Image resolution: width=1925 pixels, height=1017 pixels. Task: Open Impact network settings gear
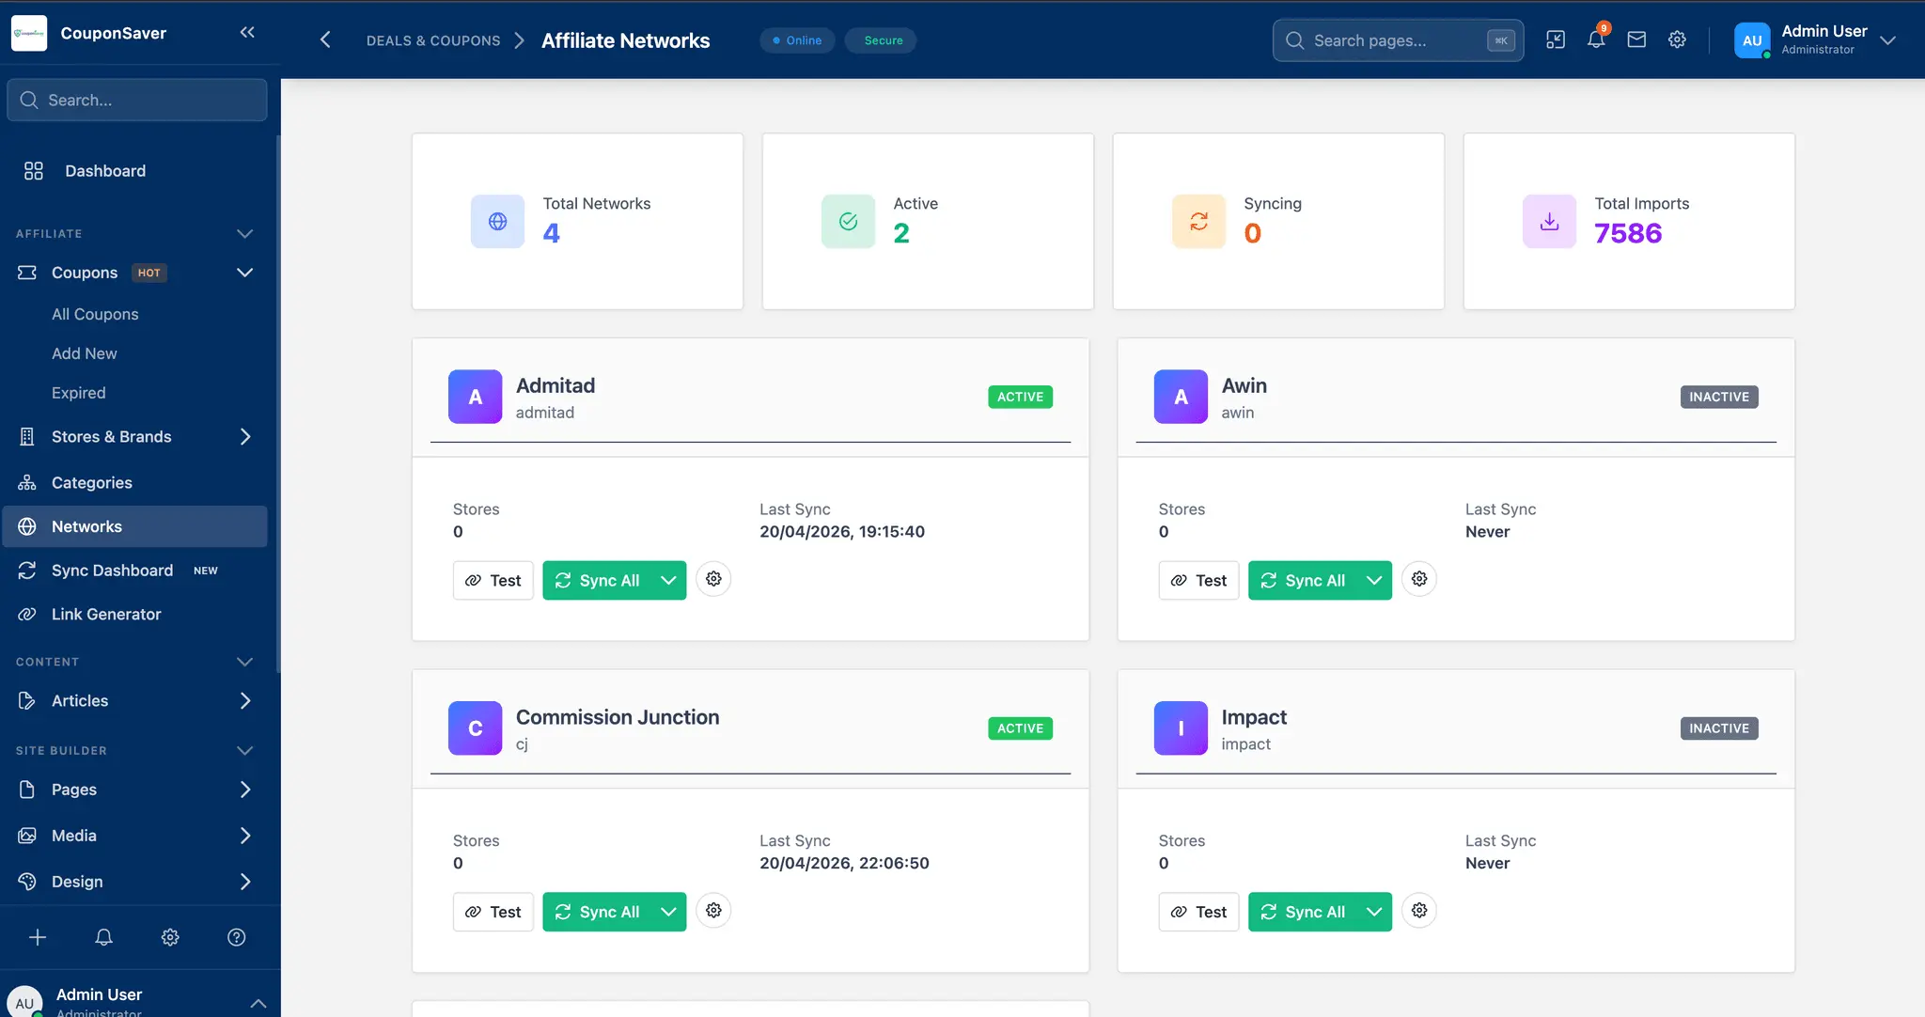click(x=1419, y=911)
